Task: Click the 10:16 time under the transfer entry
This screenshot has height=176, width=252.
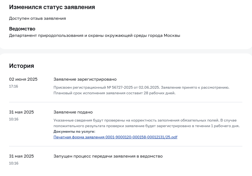Action: click(x=14, y=163)
